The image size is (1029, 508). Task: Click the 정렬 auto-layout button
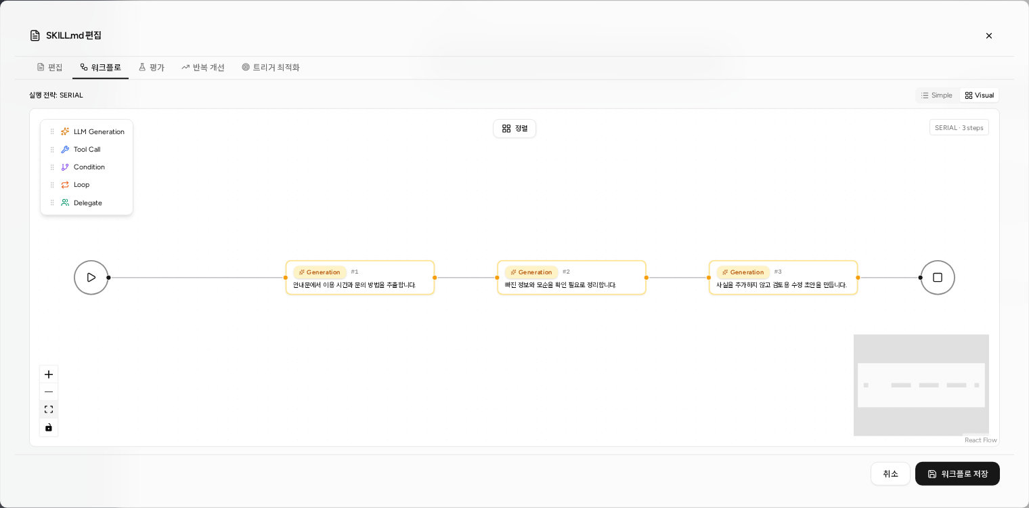click(x=514, y=129)
